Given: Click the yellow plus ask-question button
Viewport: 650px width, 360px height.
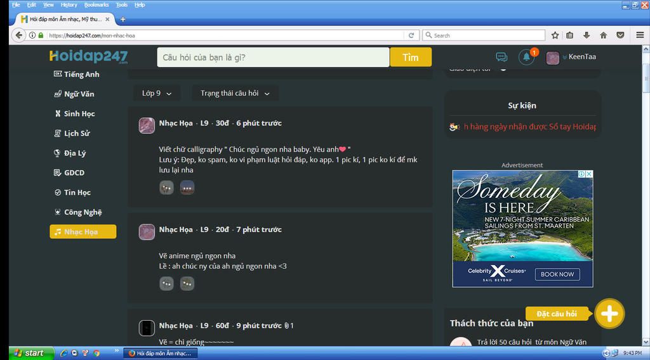Looking at the screenshot, I should [x=609, y=314].
